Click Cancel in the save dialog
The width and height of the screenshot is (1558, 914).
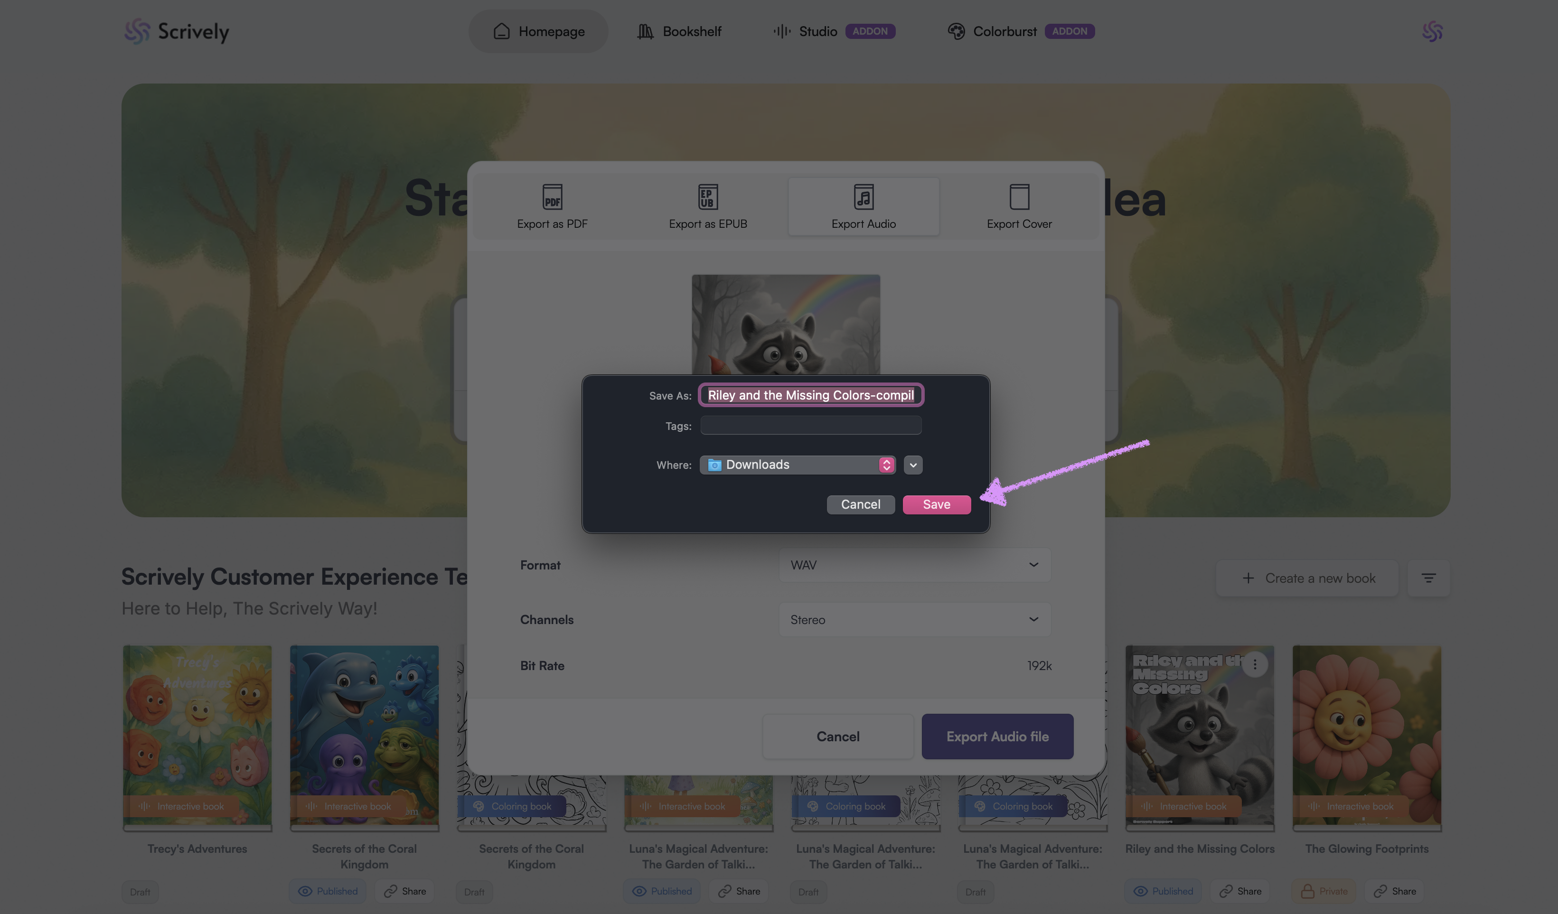point(860,504)
